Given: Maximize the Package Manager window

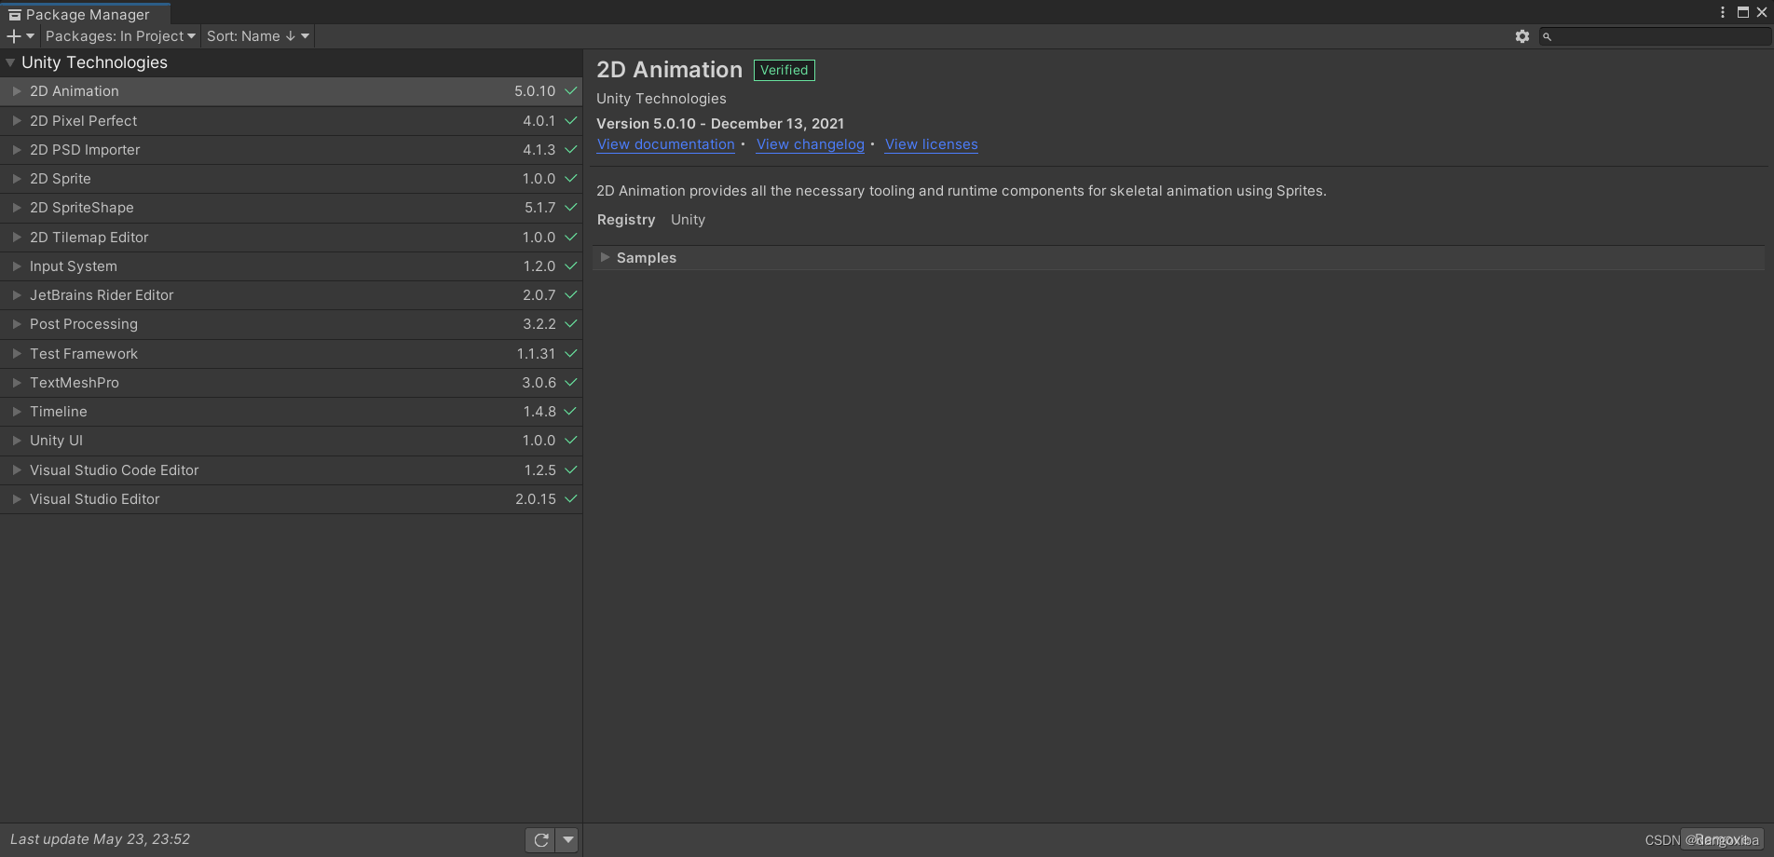Looking at the screenshot, I should [x=1742, y=12].
